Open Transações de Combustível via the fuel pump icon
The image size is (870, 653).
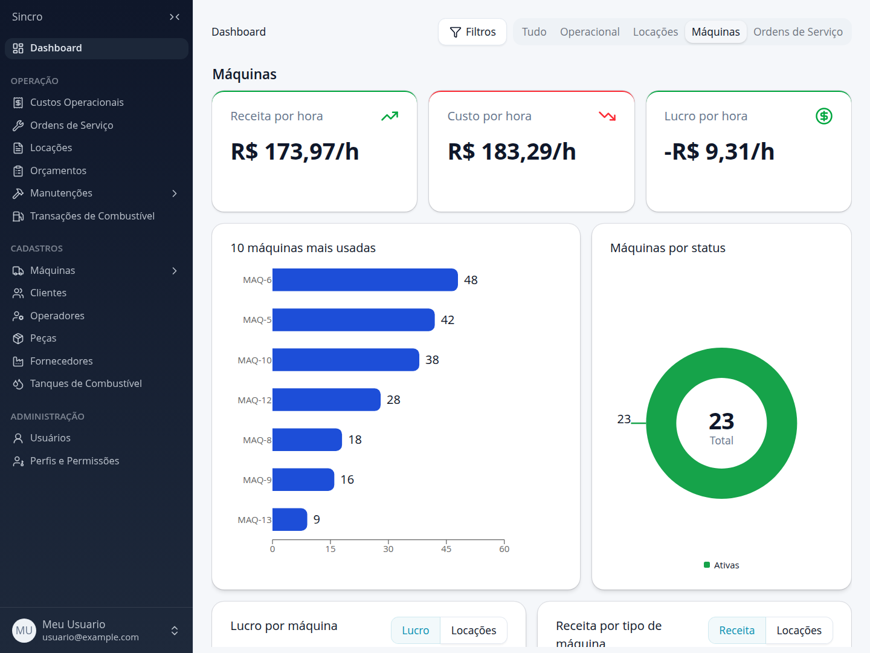tap(18, 216)
